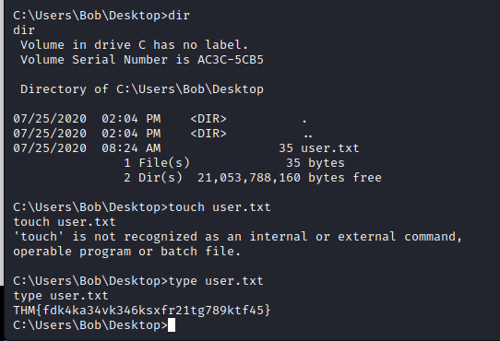500x341 pixels.
Task: Click the Volume Serial Number AC3C-5CB5 line
Action: [142, 60]
